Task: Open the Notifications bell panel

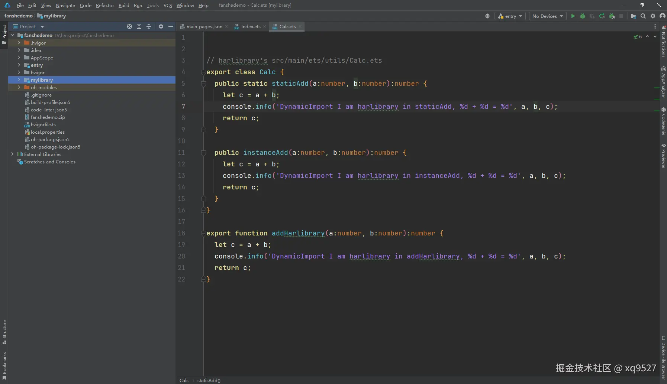Action: pyautogui.click(x=663, y=42)
